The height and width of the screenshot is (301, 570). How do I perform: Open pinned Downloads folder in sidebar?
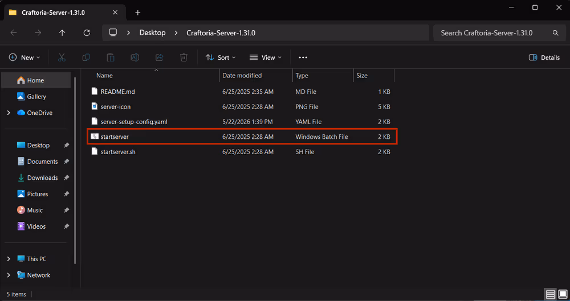point(38,178)
